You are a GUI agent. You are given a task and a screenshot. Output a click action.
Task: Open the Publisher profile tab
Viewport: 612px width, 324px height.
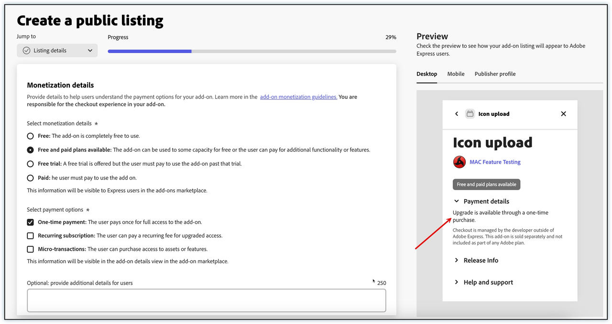[x=495, y=74]
